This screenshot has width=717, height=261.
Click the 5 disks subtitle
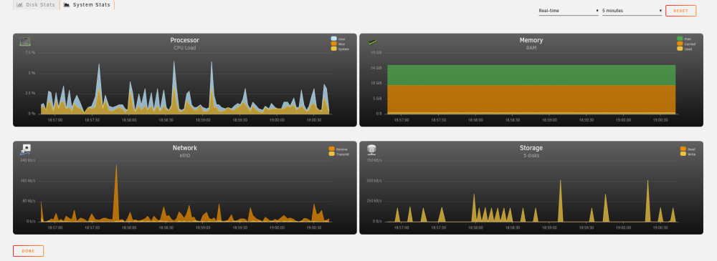click(x=531, y=156)
